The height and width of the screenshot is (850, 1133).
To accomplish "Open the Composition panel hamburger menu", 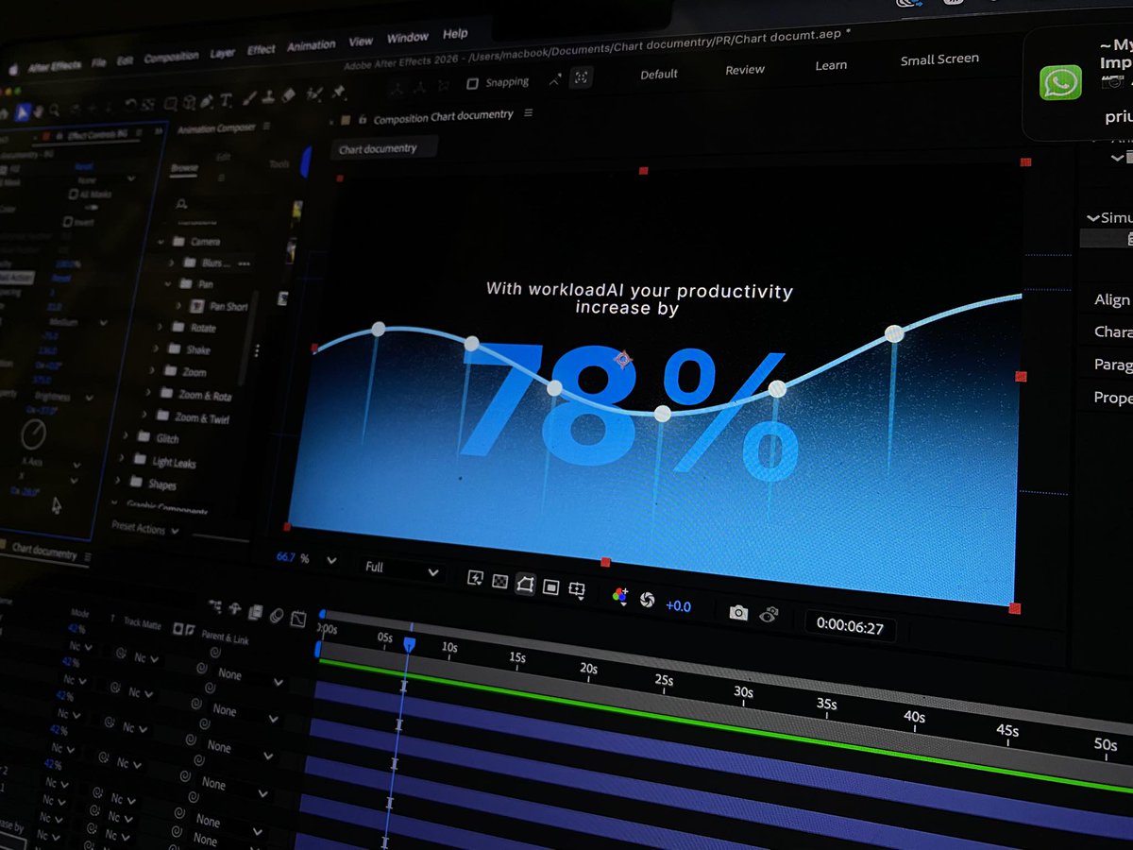I will [x=528, y=113].
